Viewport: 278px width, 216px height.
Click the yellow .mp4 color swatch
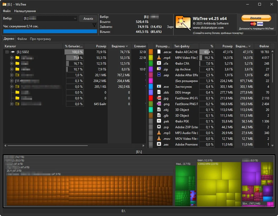(151, 58)
